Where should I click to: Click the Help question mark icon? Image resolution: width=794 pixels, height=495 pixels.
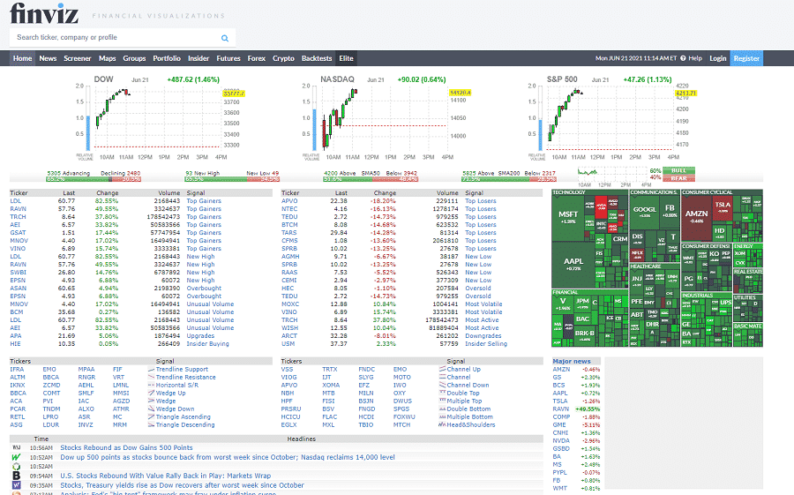(684, 58)
